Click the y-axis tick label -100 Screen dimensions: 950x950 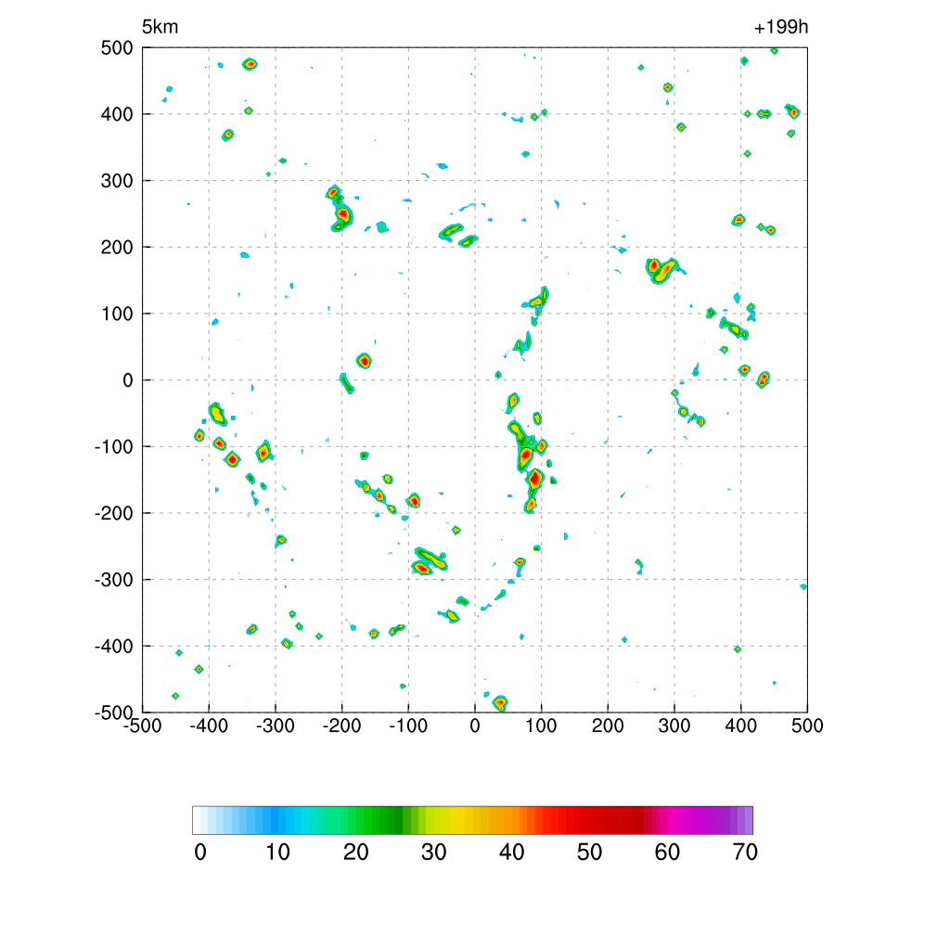click(114, 447)
